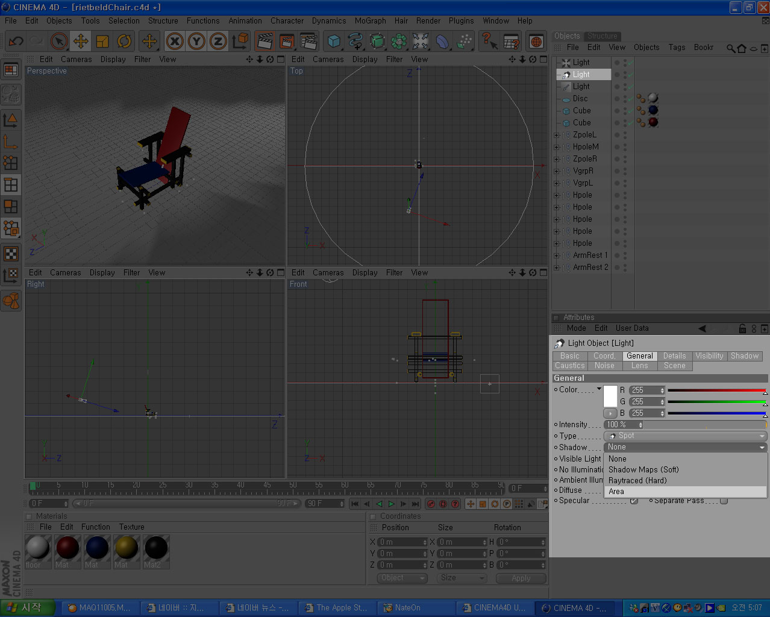This screenshot has height=617, width=770.
Task: Open the Object dropdown in Coordinates panel
Action: click(402, 578)
